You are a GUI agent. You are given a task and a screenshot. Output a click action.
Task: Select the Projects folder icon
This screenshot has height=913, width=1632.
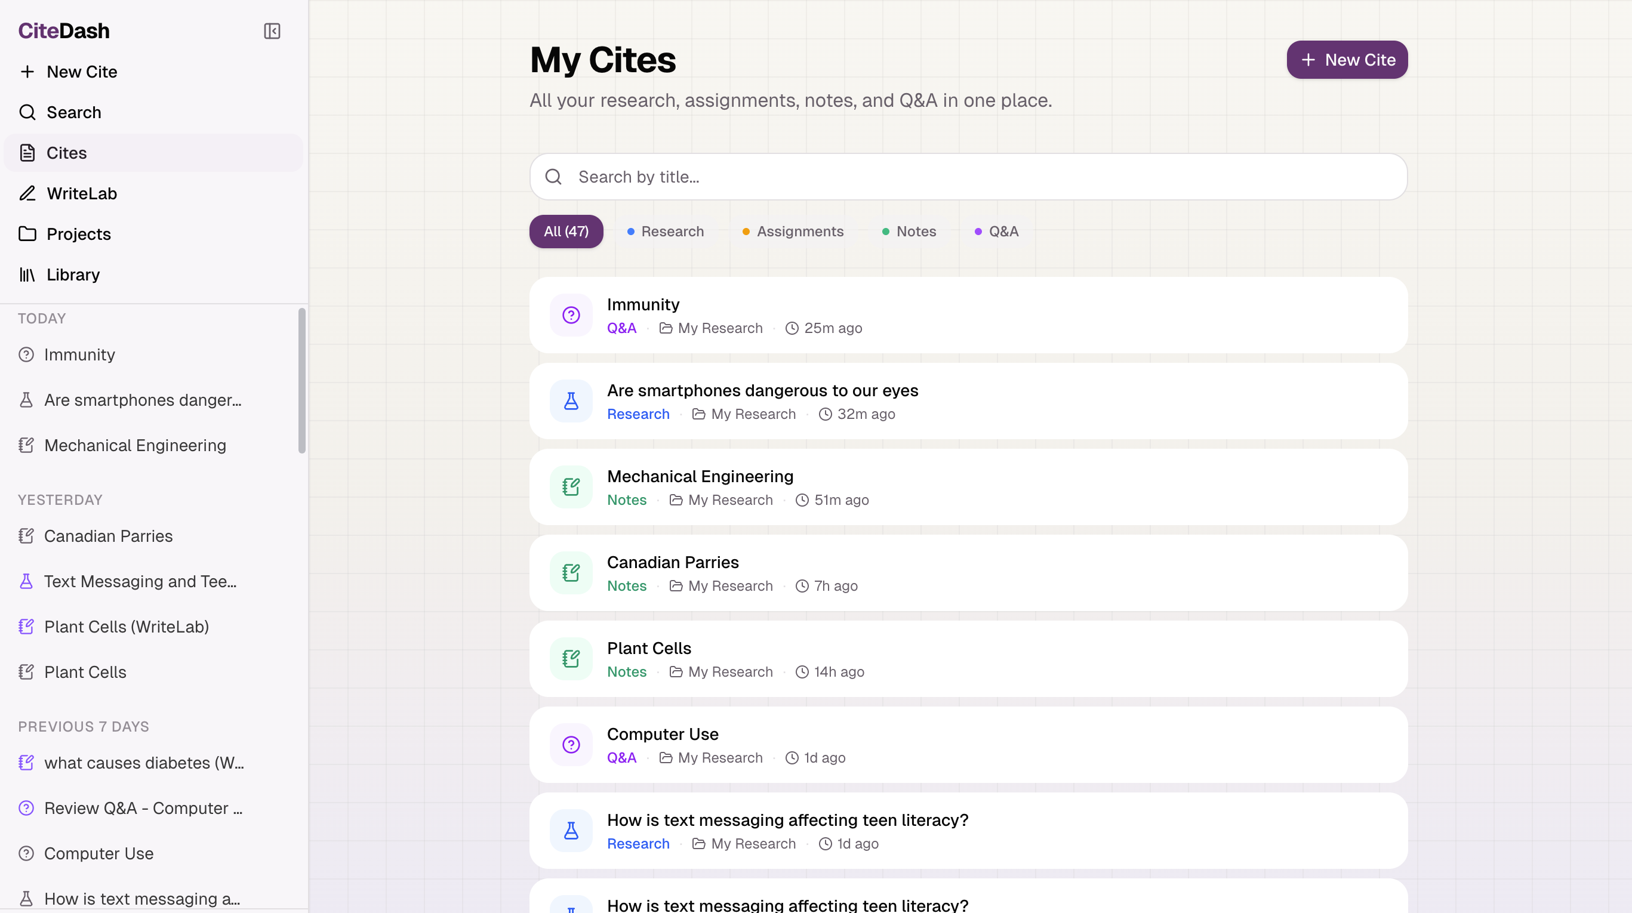point(27,234)
